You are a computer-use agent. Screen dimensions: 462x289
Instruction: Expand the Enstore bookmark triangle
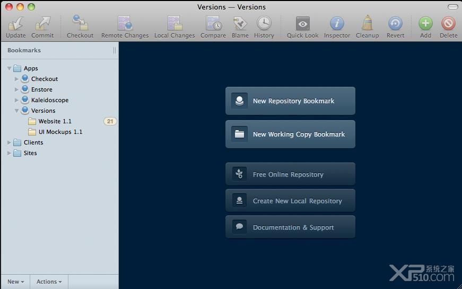tap(16, 89)
